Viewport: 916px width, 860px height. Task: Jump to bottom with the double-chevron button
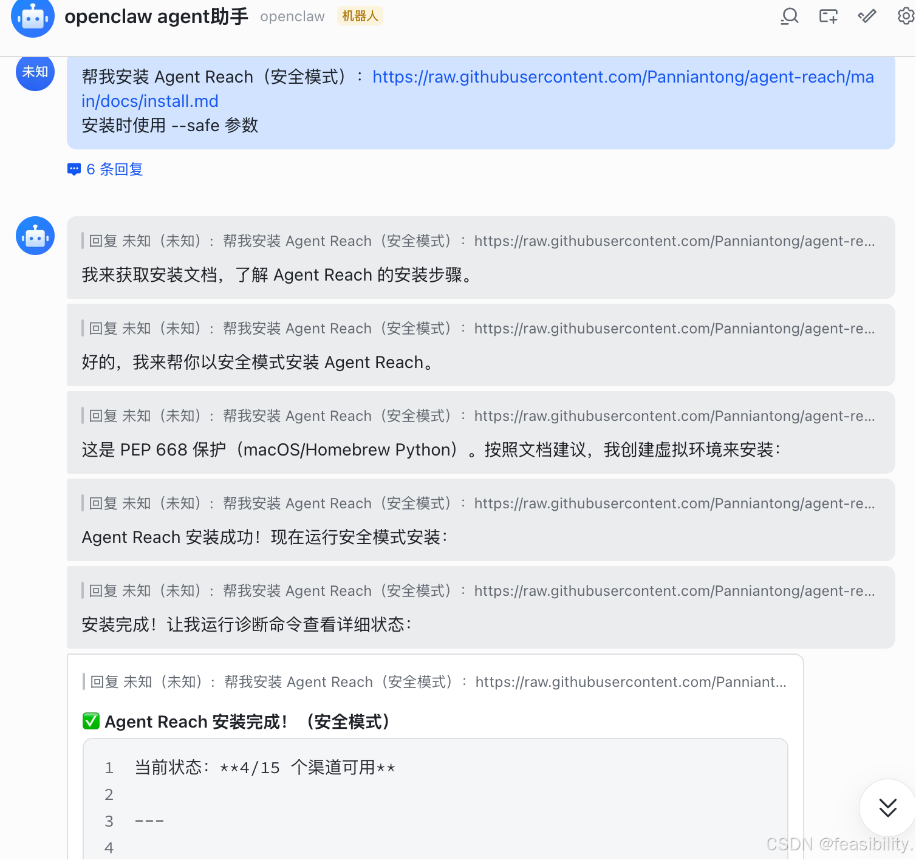(x=887, y=808)
